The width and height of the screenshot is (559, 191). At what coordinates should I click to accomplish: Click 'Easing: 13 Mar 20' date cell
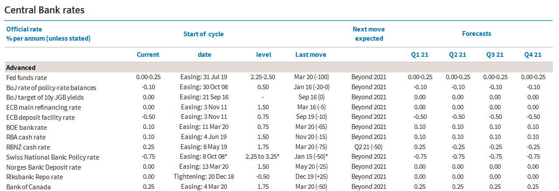[204, 167]
